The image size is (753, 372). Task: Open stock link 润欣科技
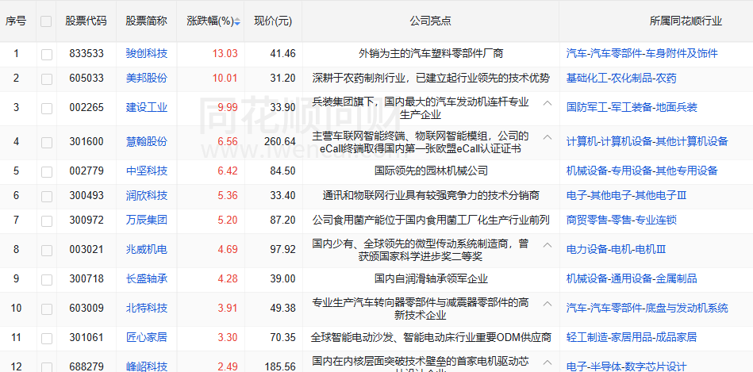pyautogui.click(x=147, y=196)
